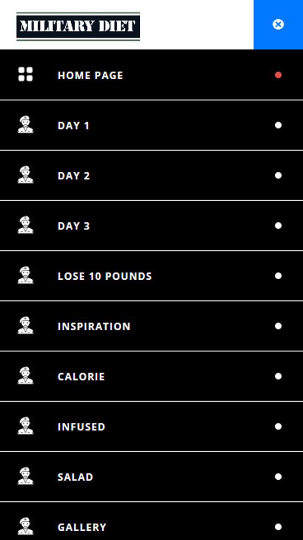This screenshot has width=303, height=540.
Task: Click the grid icon beside Home Page
Action: pos(25,74)
